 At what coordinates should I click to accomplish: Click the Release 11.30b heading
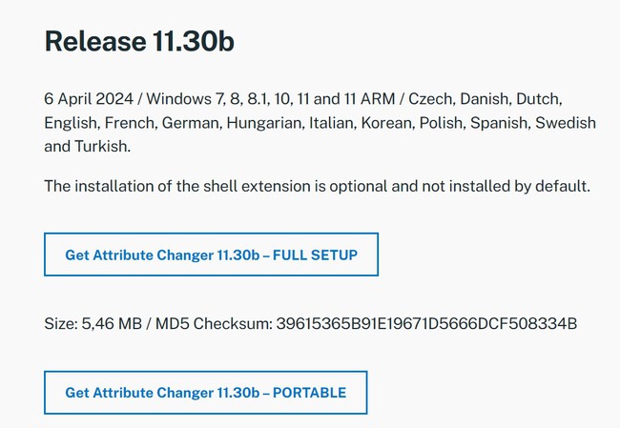pos(139,41)
